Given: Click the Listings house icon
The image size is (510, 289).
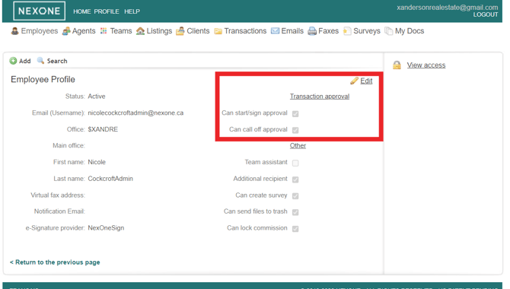Looking at the screenshot, I should click(x=140, y=31).
